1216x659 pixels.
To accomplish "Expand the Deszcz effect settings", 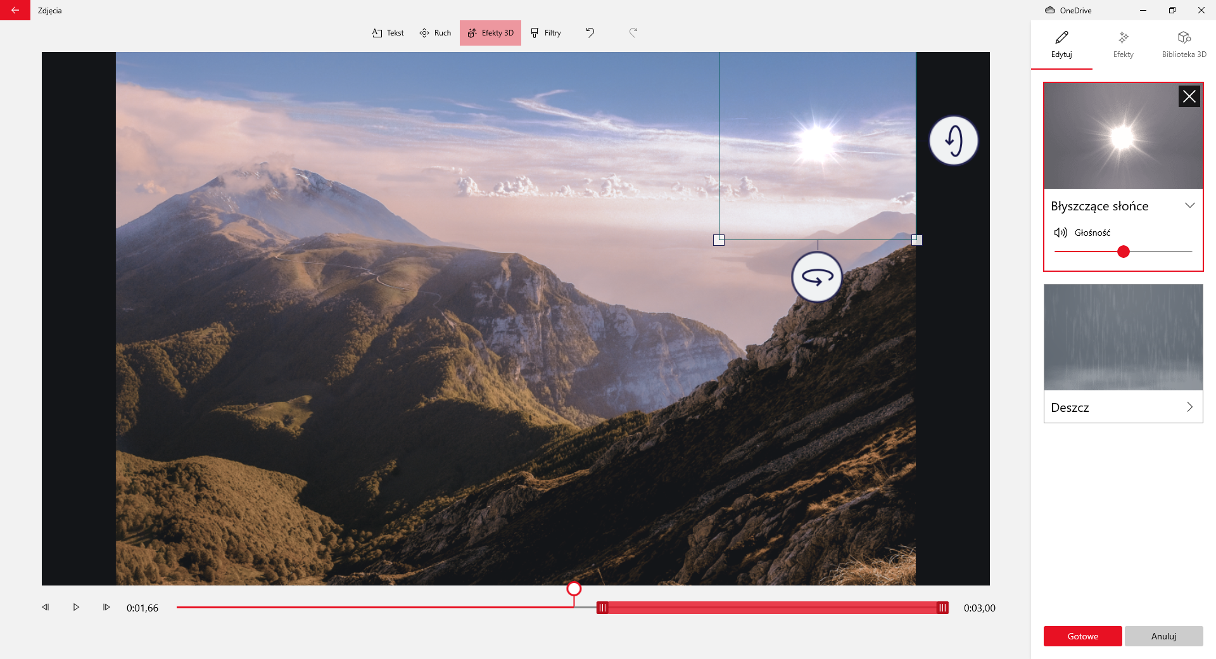I will click(x=1189, y=407).
